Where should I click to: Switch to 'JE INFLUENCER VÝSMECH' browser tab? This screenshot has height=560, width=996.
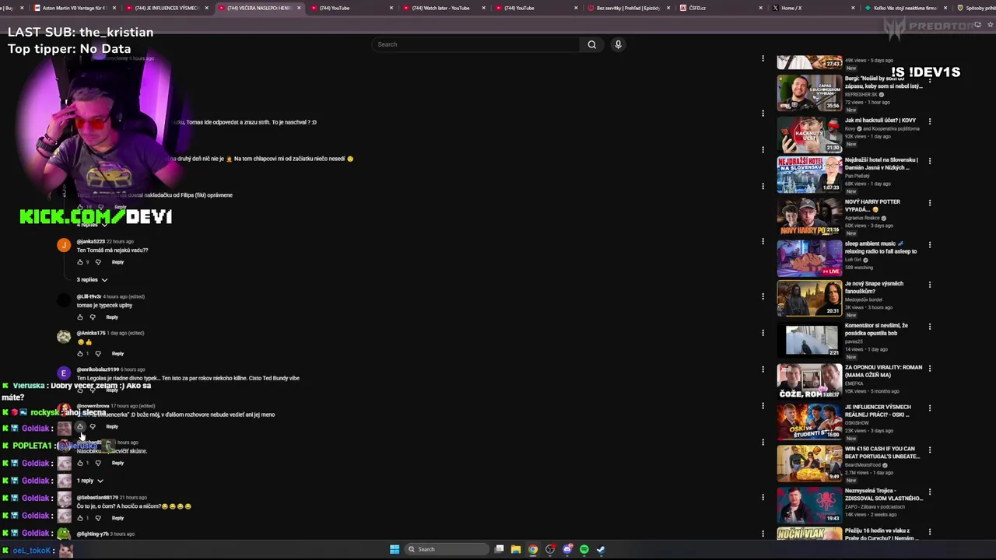(167, 8)
